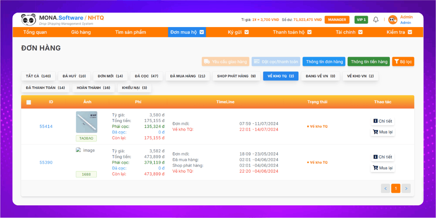436x218 pixels.
Task: Click the MONA panda logo
Action: click(x=29, y=20)
